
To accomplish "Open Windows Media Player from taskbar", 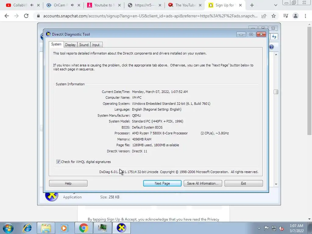I will [x=64, y=228].
